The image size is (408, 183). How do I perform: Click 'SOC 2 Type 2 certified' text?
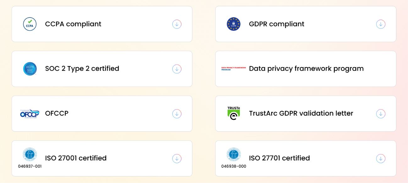tap(82, 69)
